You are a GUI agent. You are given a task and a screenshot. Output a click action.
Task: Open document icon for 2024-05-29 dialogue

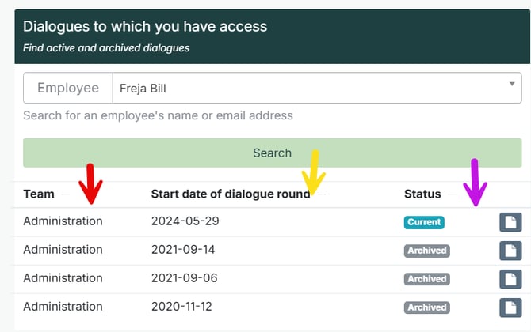coord(510,222)
